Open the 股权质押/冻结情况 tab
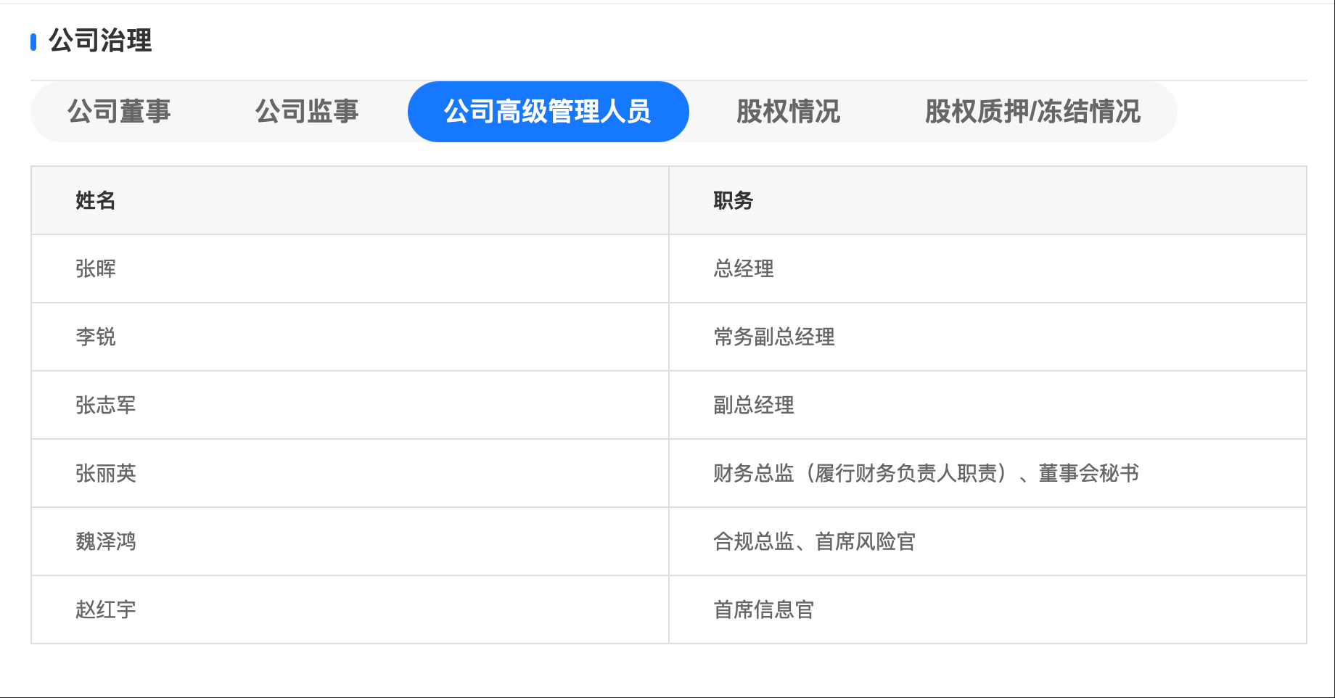The height and width of the screenshot is (698, 1335). (1032, 112)
